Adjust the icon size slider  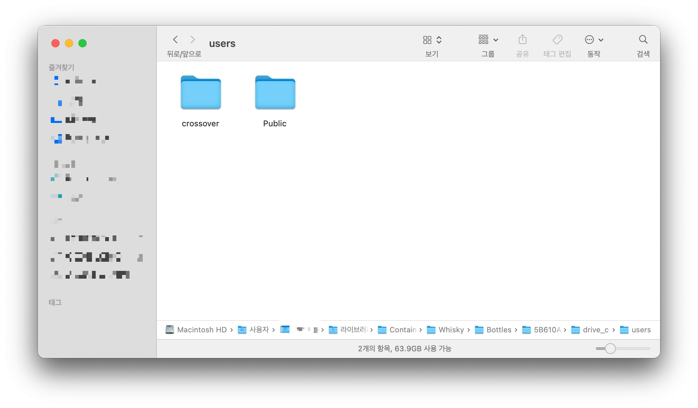coord(610,349)
